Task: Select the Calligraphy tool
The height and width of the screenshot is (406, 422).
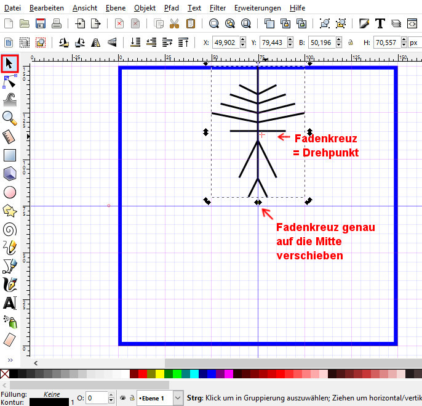Action: [x=10, y=285]
